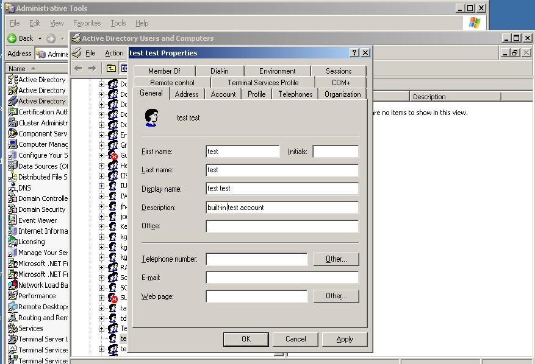Click the Cancel button
Screen dimensions: 535x364
295,339
